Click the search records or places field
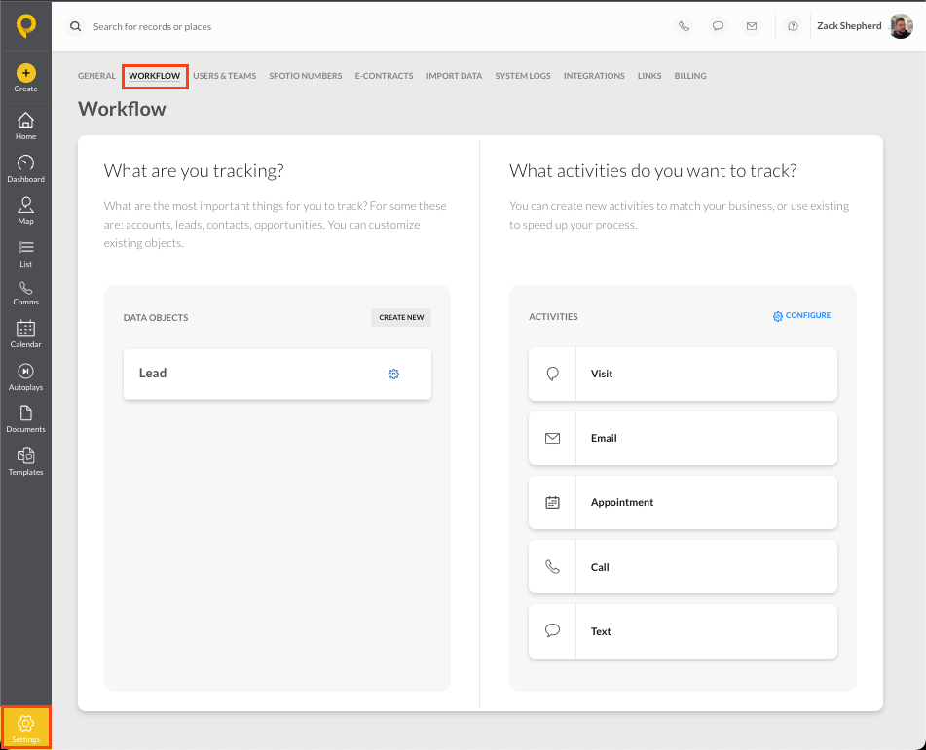The image size is (926, 750). tap(152, 26)
